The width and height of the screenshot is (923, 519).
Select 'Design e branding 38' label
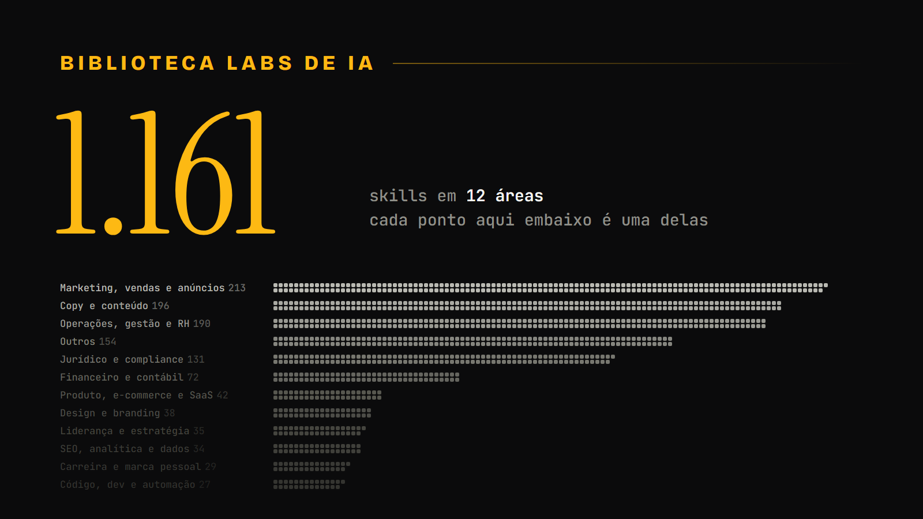tap(118, 413)
